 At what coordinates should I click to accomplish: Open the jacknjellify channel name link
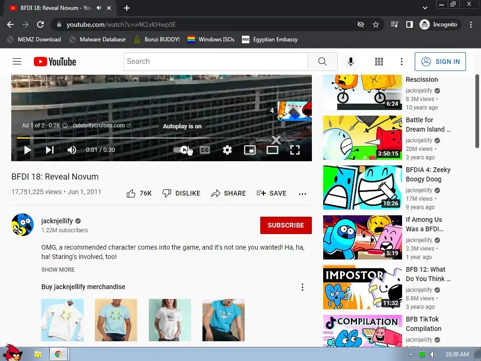click(x=57, y=221)
